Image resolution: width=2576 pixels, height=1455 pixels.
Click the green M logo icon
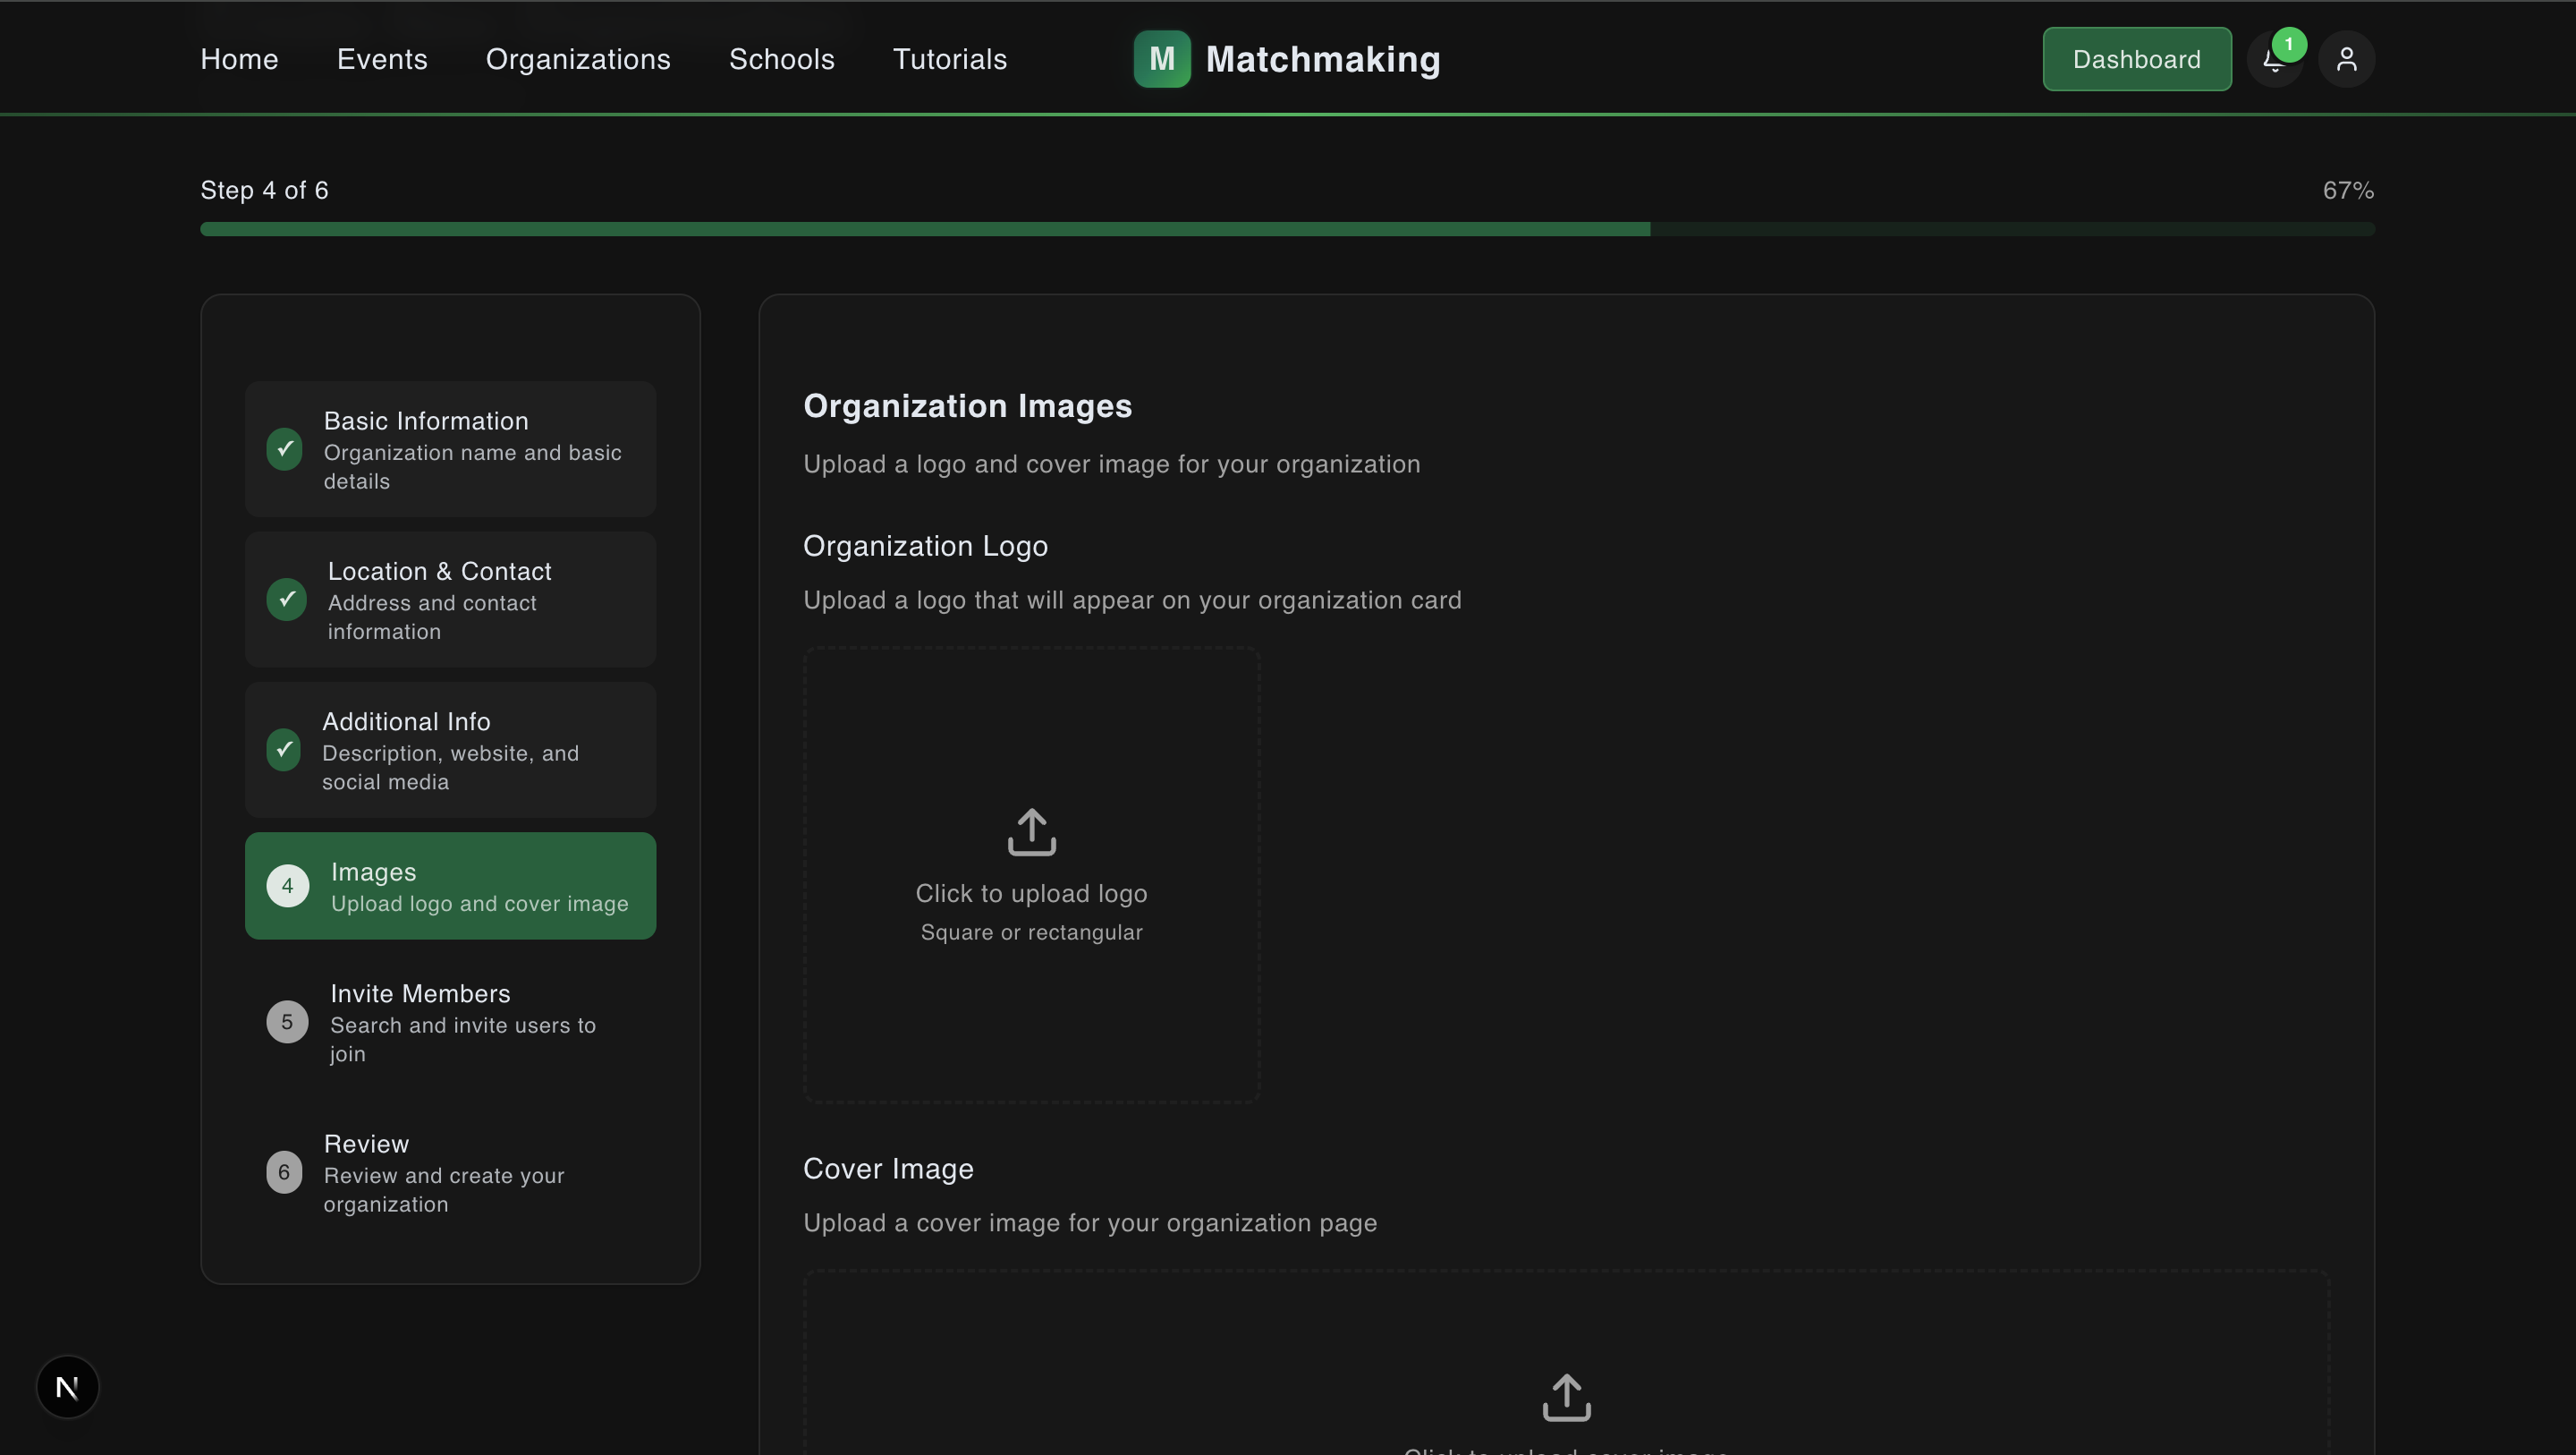click(x=1162, y=59)
